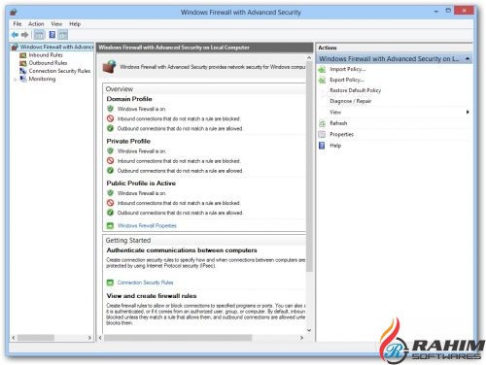
Task: Click the Export Policy icon in Actions
Action: click(x=322, y=80)
